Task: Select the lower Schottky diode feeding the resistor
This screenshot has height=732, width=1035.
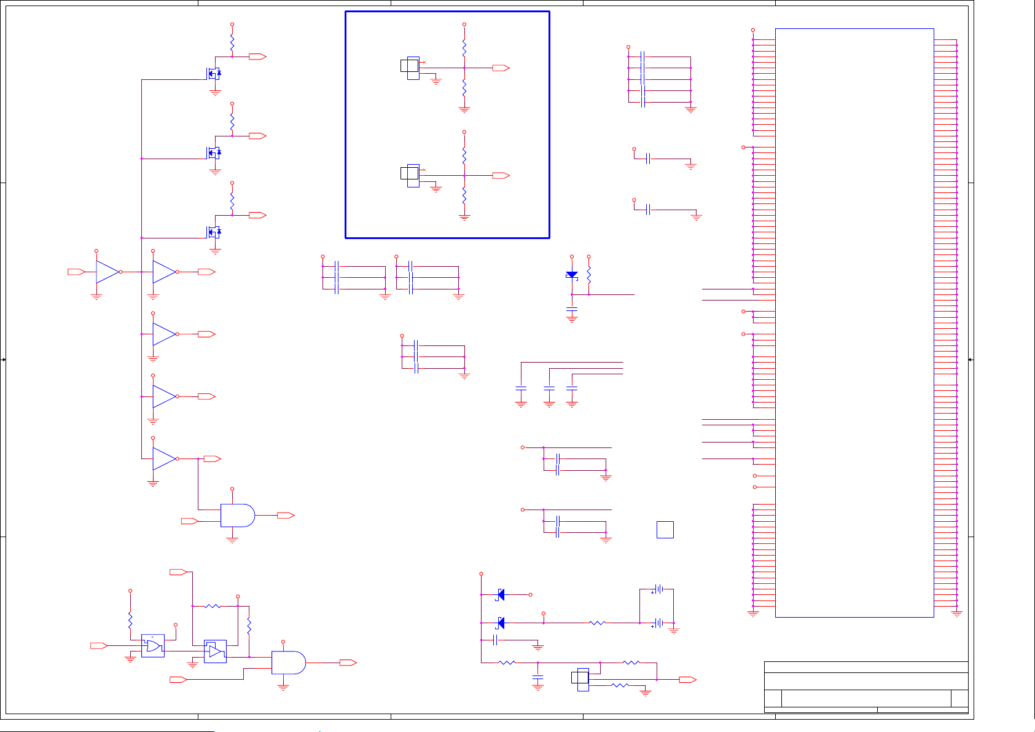Action: [x=501, y=623]
